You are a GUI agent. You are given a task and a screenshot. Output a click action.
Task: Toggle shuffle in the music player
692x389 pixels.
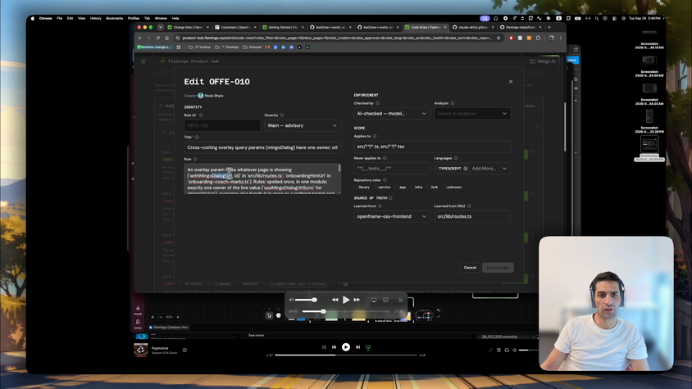coord(324,347)
